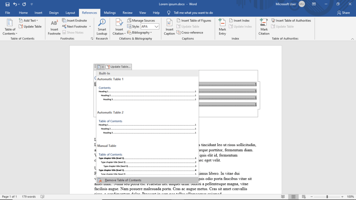The height and width of the screenshot is (200, 356).
Task: Collapse the ribbon with the chevron
Action: tap(353, 39)
